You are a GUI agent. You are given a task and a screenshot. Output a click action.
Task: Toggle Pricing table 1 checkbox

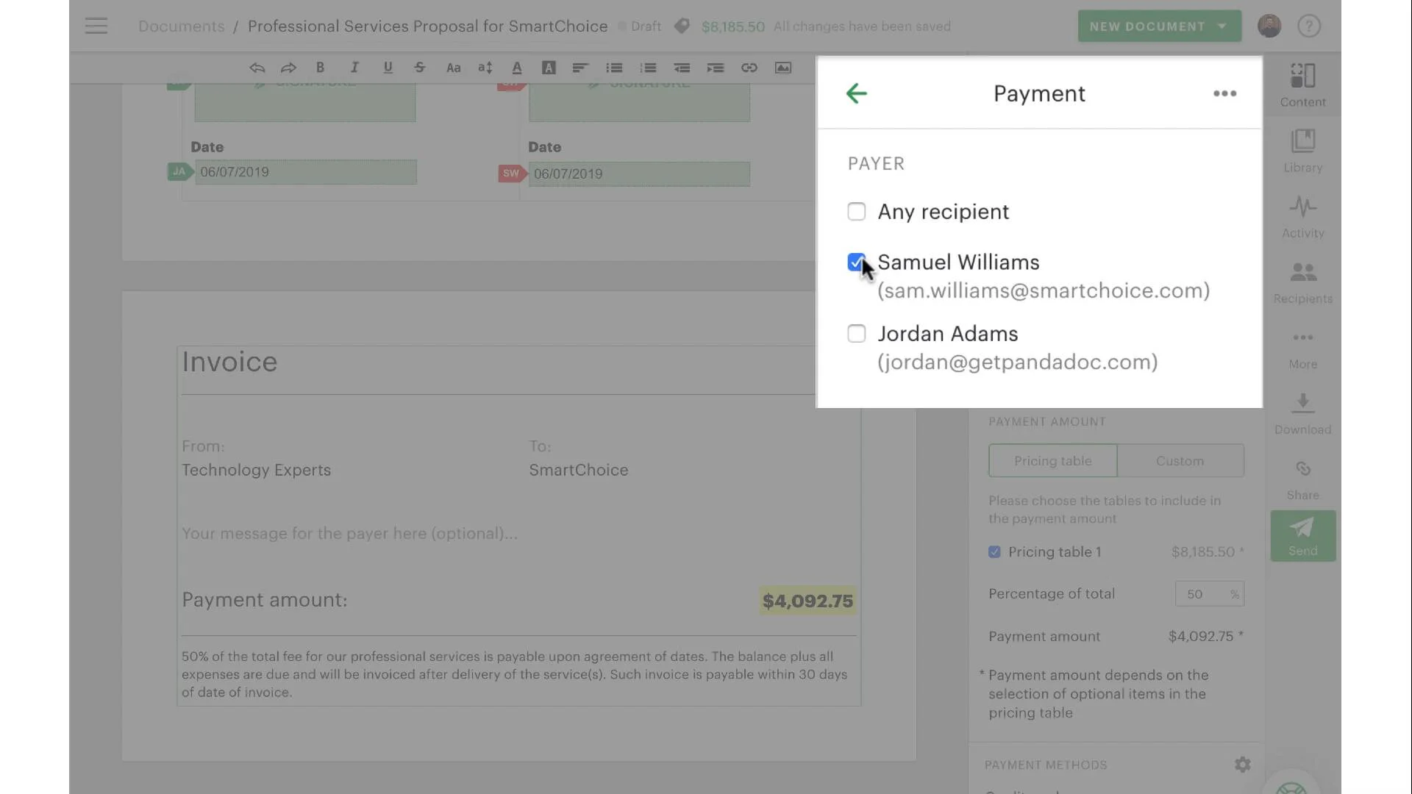[x=994, y=552]
